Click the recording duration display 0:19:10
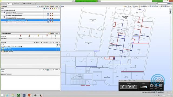Image resolution: width=173 pixels, height=97 pixels. coord(129,87)
